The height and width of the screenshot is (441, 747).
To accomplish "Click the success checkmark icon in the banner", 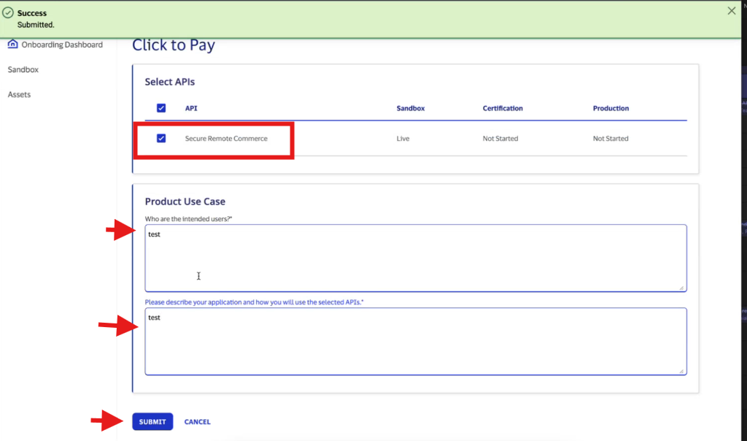I will pos(9,11).
